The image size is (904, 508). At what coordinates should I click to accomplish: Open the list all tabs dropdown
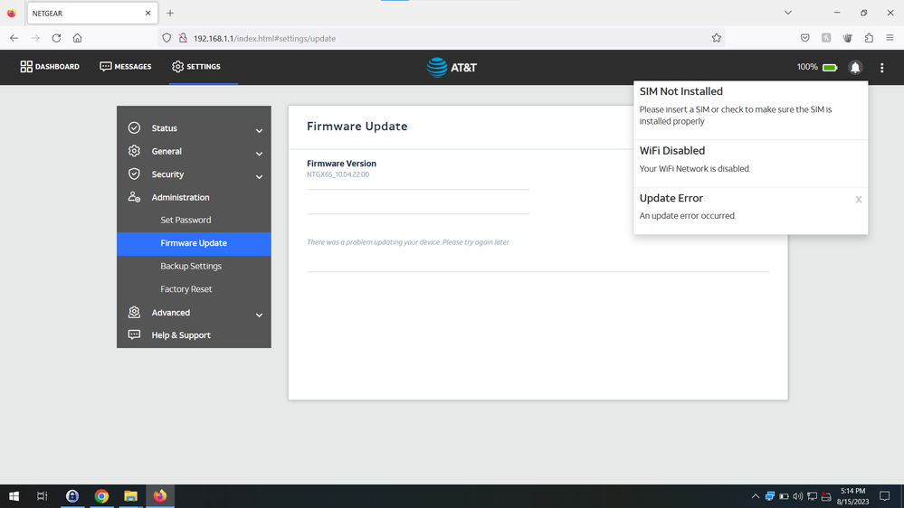point(787,13)
